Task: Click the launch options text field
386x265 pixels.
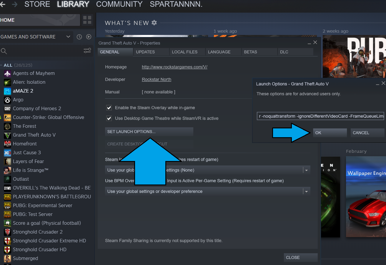Action: tap(321, 116)
